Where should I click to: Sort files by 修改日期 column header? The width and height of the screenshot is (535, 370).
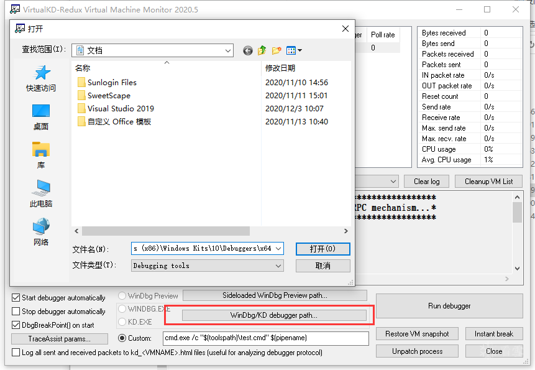(306, 68)
